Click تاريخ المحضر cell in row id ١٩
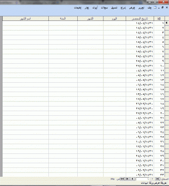Screen dimensions: 169x186 pos(140,108)
